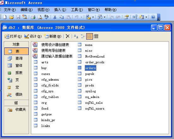
Task: Select the xq_admin table
Action: click(x=92, y=97)
